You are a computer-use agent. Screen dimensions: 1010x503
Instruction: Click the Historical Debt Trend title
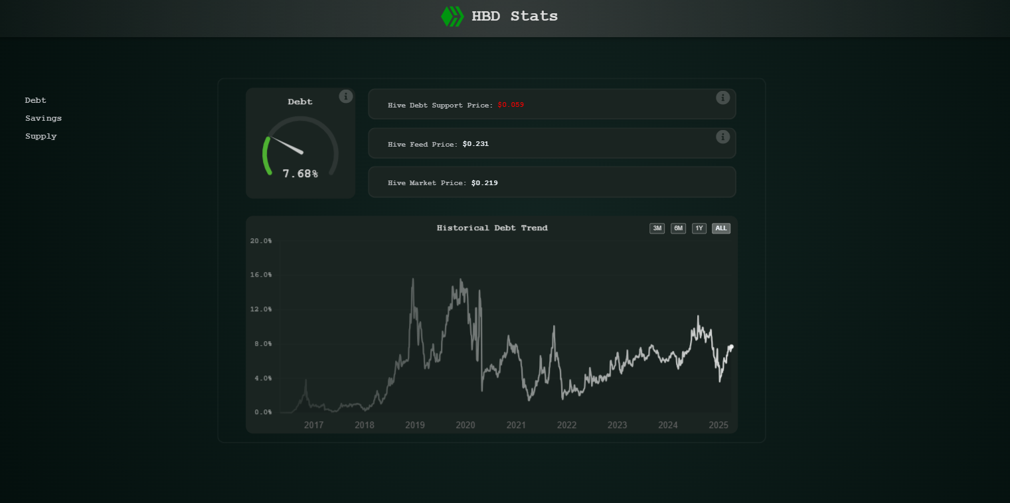pos(492,228)
